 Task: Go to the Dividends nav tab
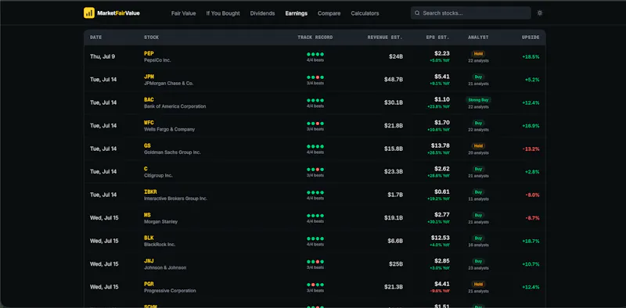click(x=263, y=13)
